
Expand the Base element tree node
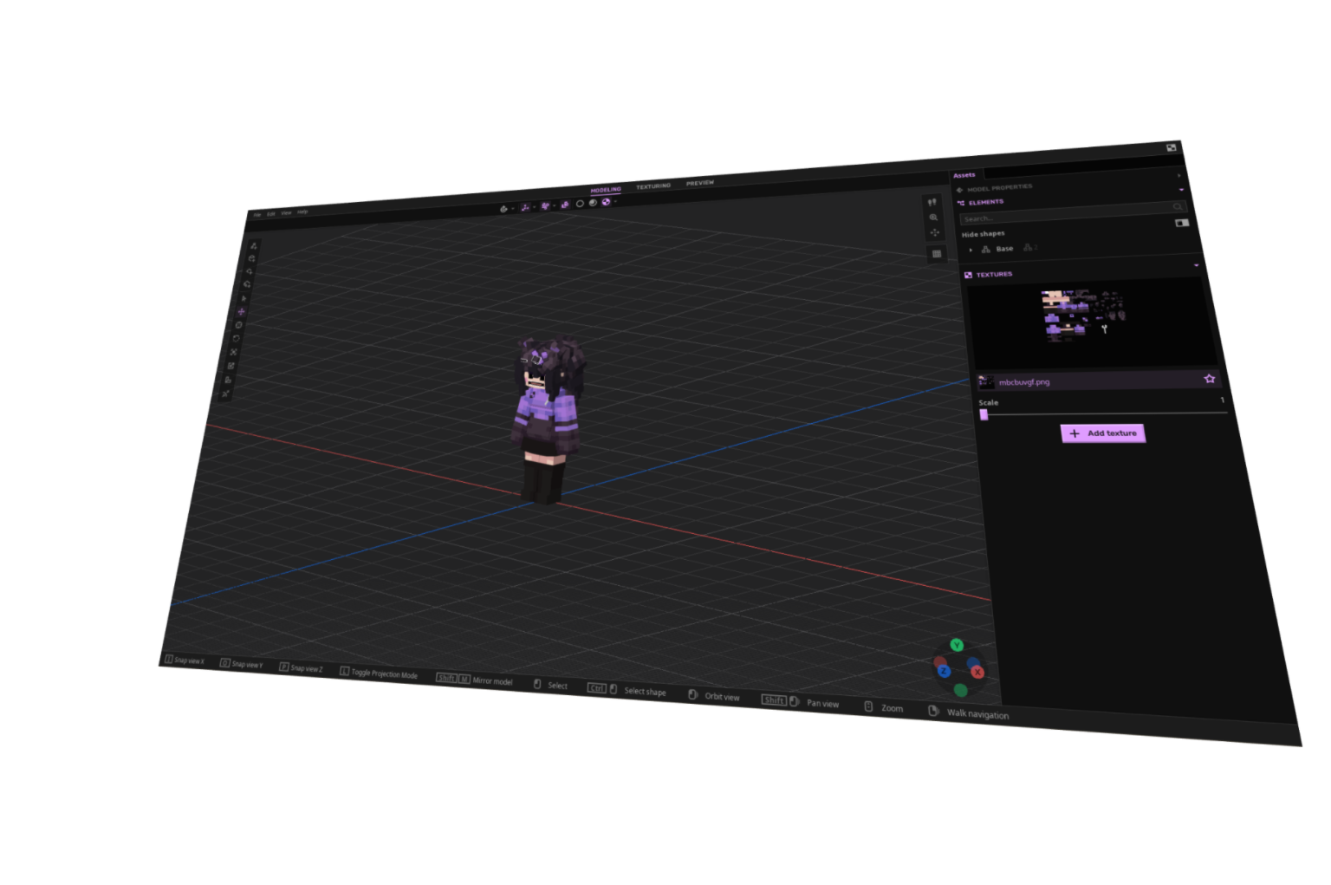[971, 250]
